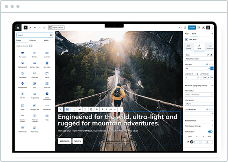Open the text shadow color swatch
Screen dimensions: 228x162
click(x=192, y=142)
